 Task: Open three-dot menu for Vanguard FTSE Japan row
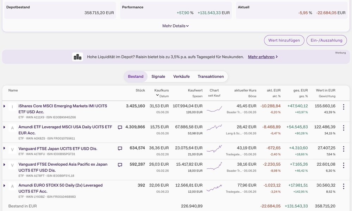pyautogui.click(x=344, y=149)
